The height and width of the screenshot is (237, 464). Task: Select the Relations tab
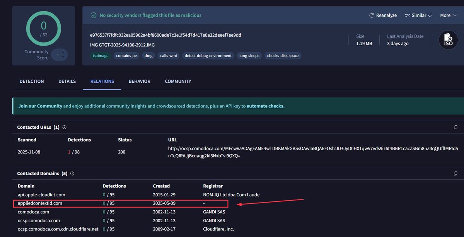click(102, 81)
